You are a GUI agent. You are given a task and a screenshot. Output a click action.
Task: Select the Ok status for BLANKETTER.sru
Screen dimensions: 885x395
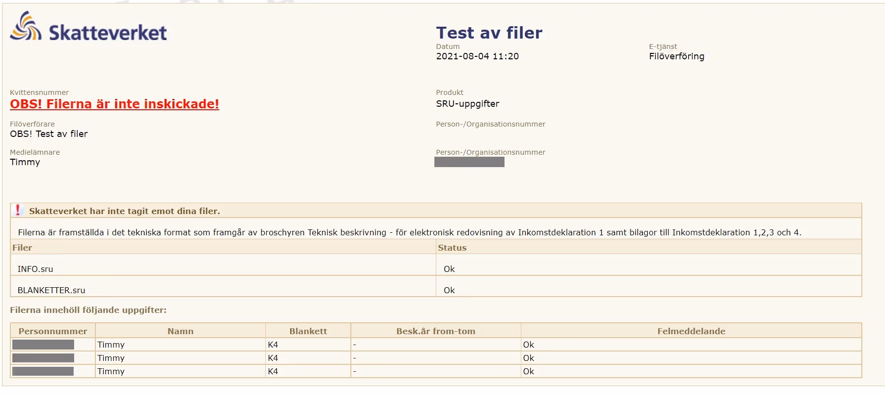[449, 290]
